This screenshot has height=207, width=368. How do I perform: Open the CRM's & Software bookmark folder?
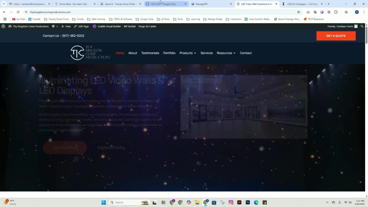(120, 19)
